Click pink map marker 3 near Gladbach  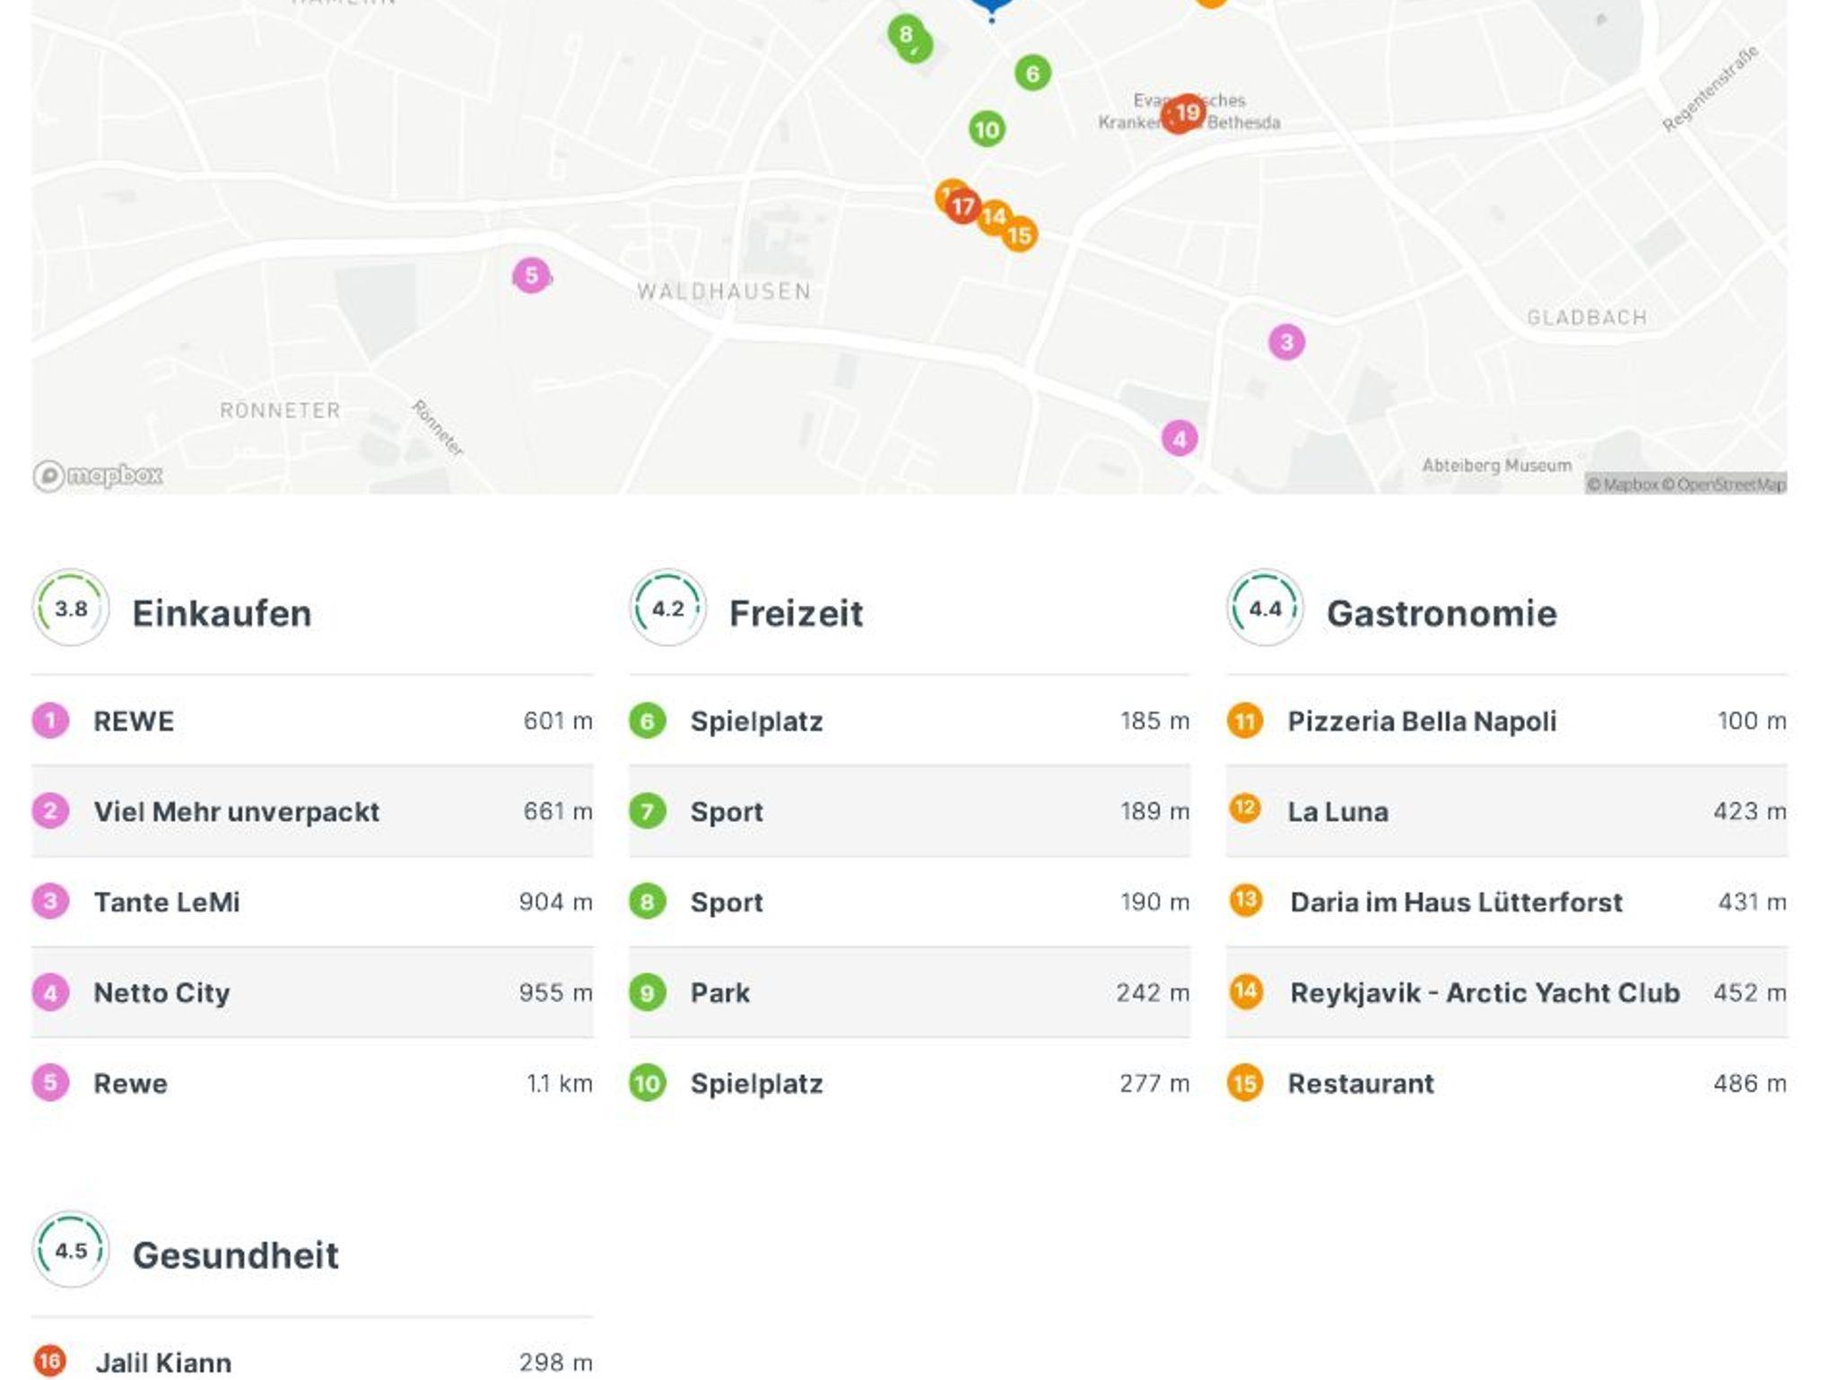pyautogui.click(x=1286, y=342)
